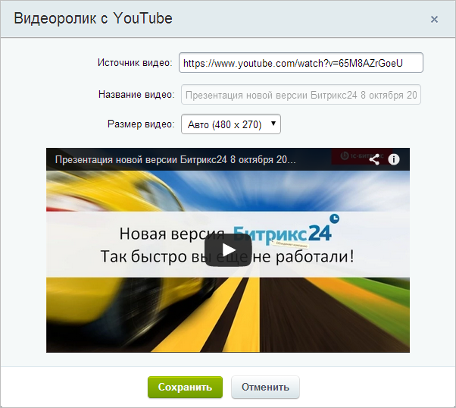Click the video title field
The height and width of the screenshot is (408, 456).
coord(301,95)
